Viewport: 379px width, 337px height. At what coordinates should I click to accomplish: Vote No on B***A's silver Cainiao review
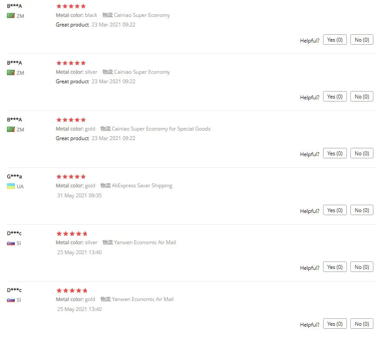point(362,97)
